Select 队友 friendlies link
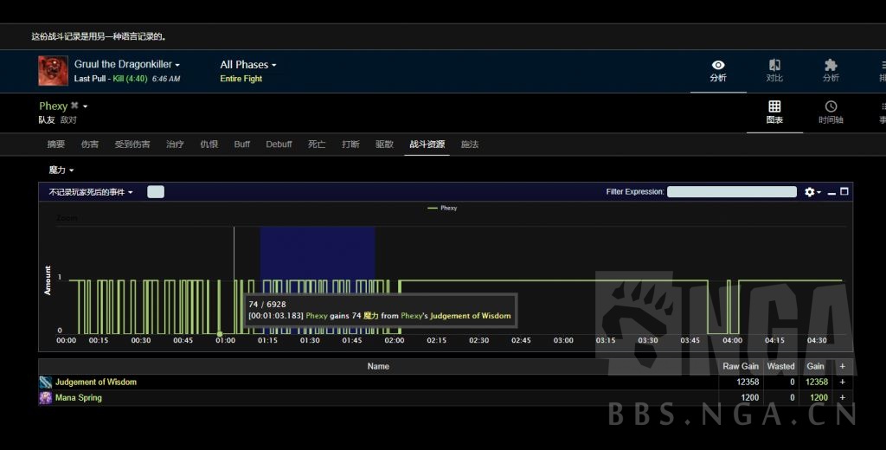Screen dimensions: 886x450 [x=47, y=119]
